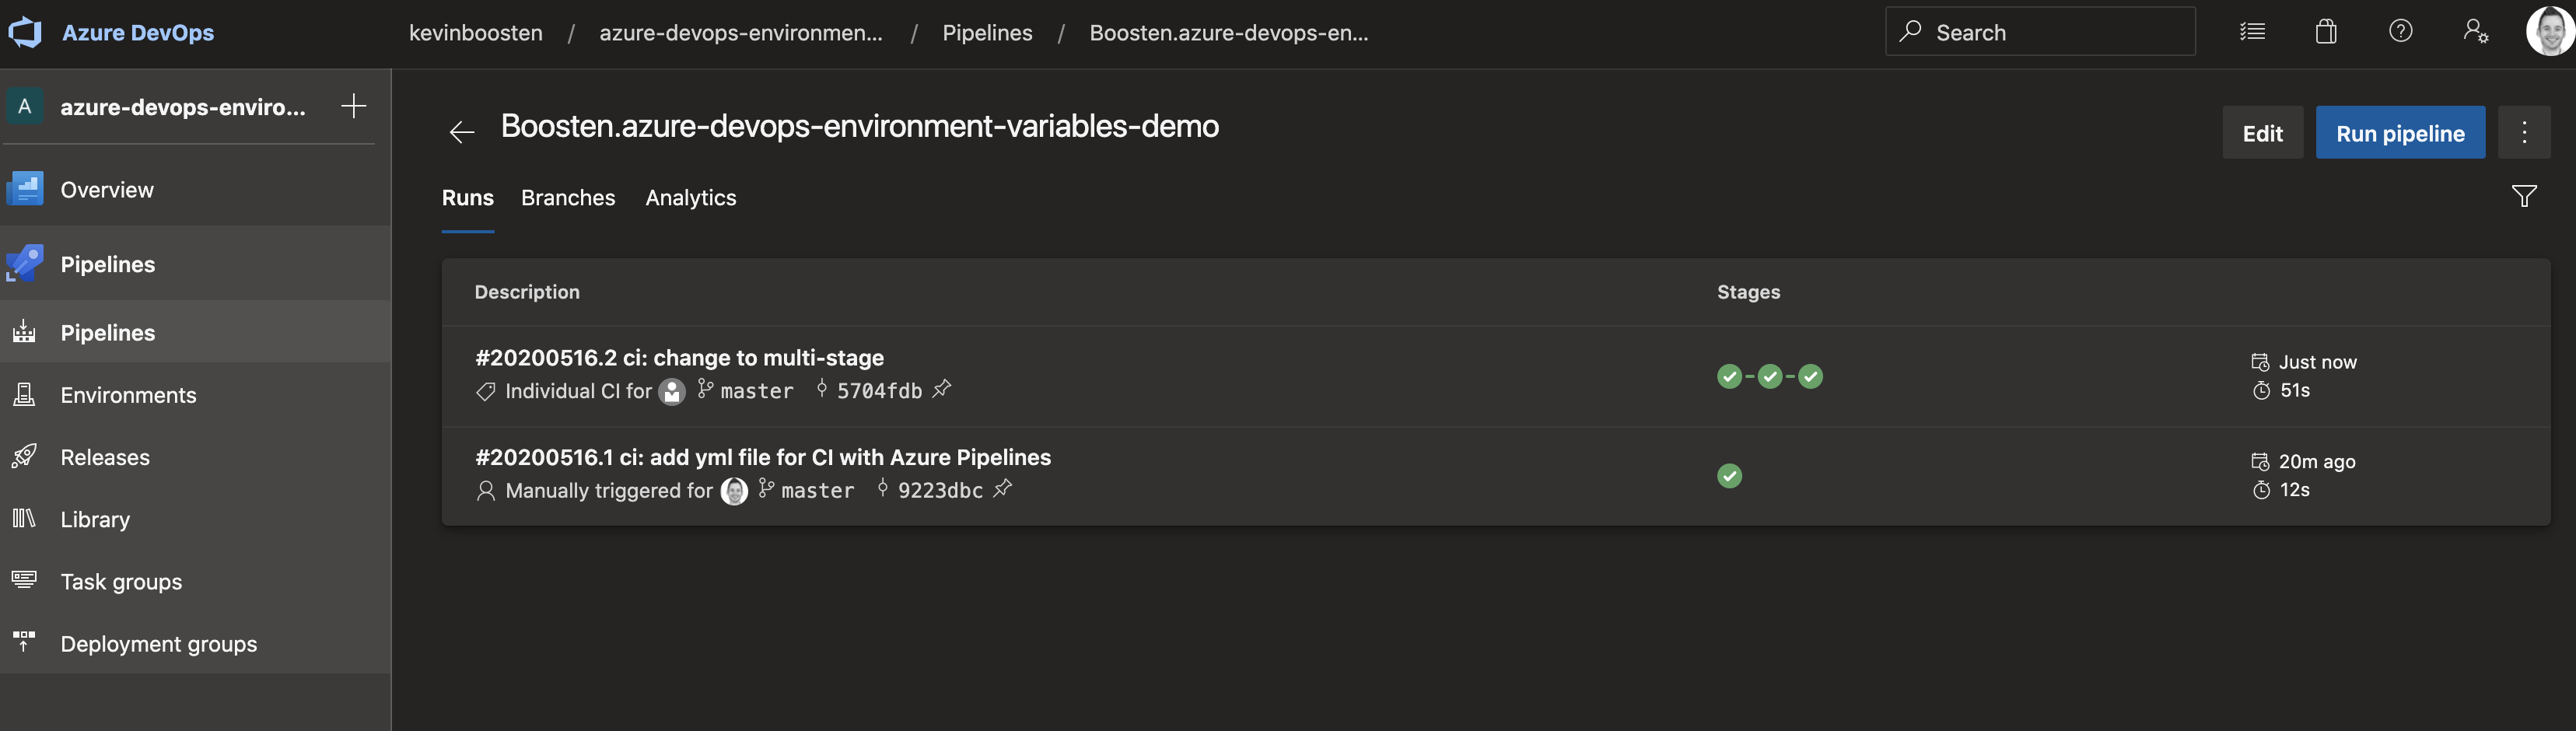
Task: Click first stage checkmark of run #20200516.2
Action: [x=1729, y=376]
